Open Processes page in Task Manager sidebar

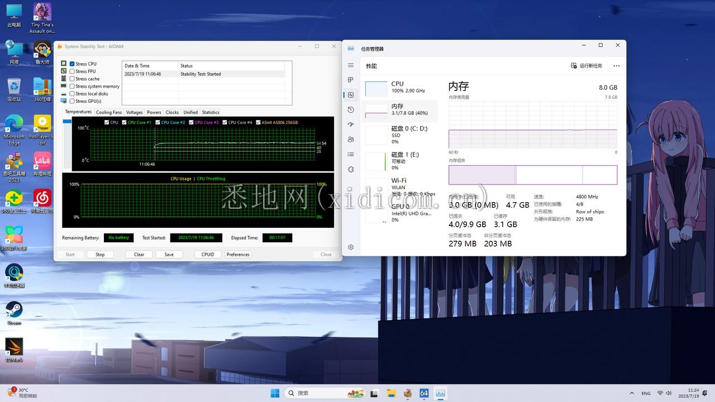point(351,80)
